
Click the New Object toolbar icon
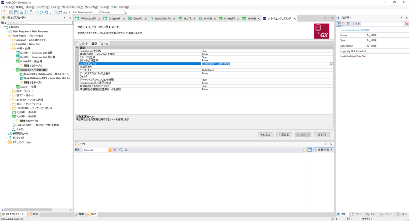click(x=5, y=12)
